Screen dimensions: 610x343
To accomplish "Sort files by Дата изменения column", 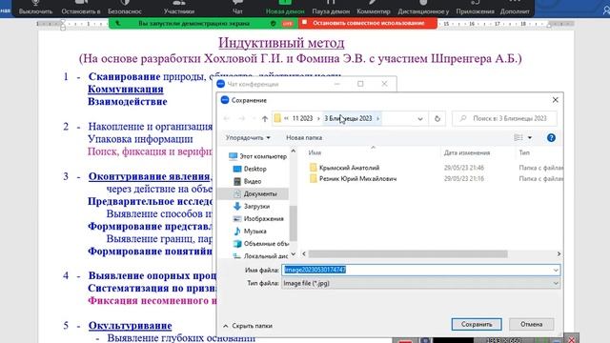I will tap(467, 152).
